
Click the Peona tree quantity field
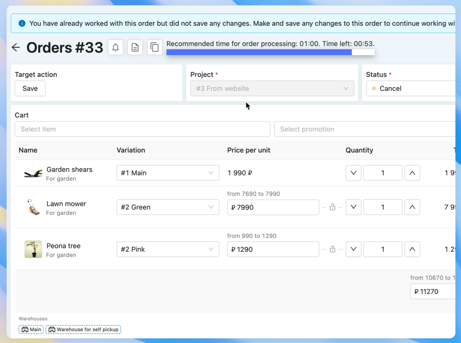[x=383, y=249]
